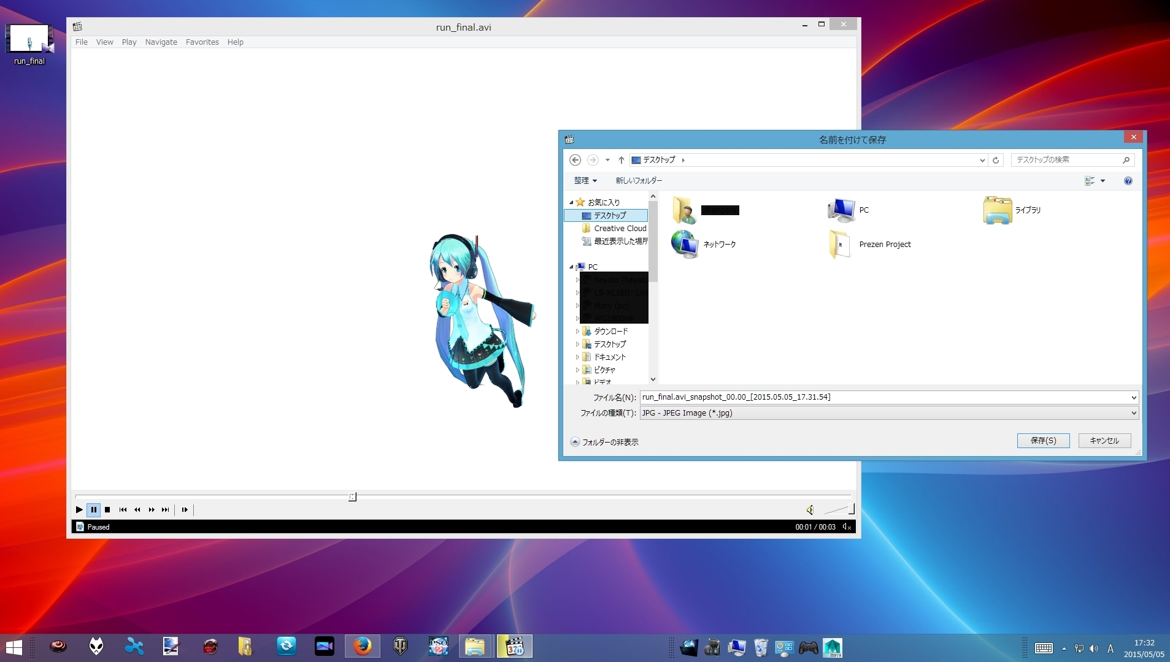Select 最近表示した場所 in the navigation pane
Screen dimensions: 1170x662
[x=614, y=241]
